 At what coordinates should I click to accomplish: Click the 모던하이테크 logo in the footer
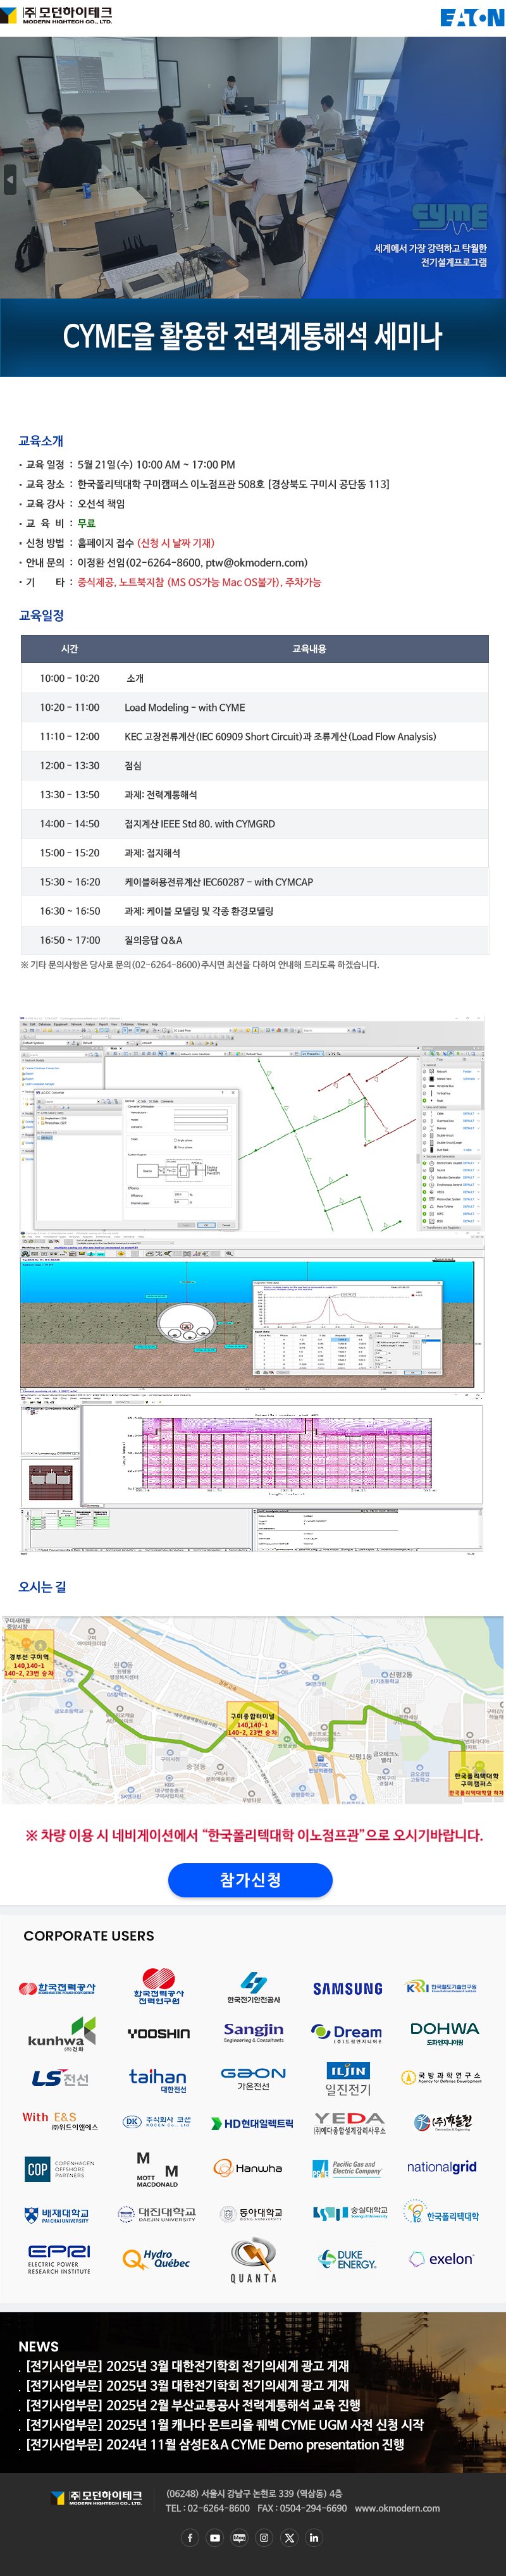[x=97, y=2497]
